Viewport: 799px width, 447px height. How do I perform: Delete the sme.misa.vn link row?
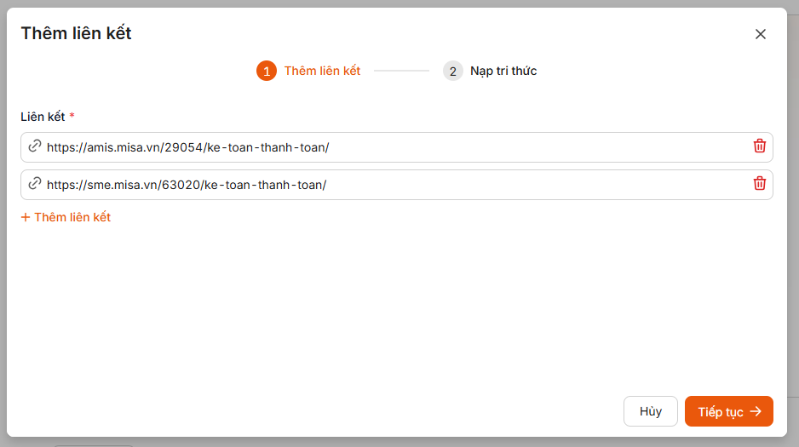click(759, 183)
